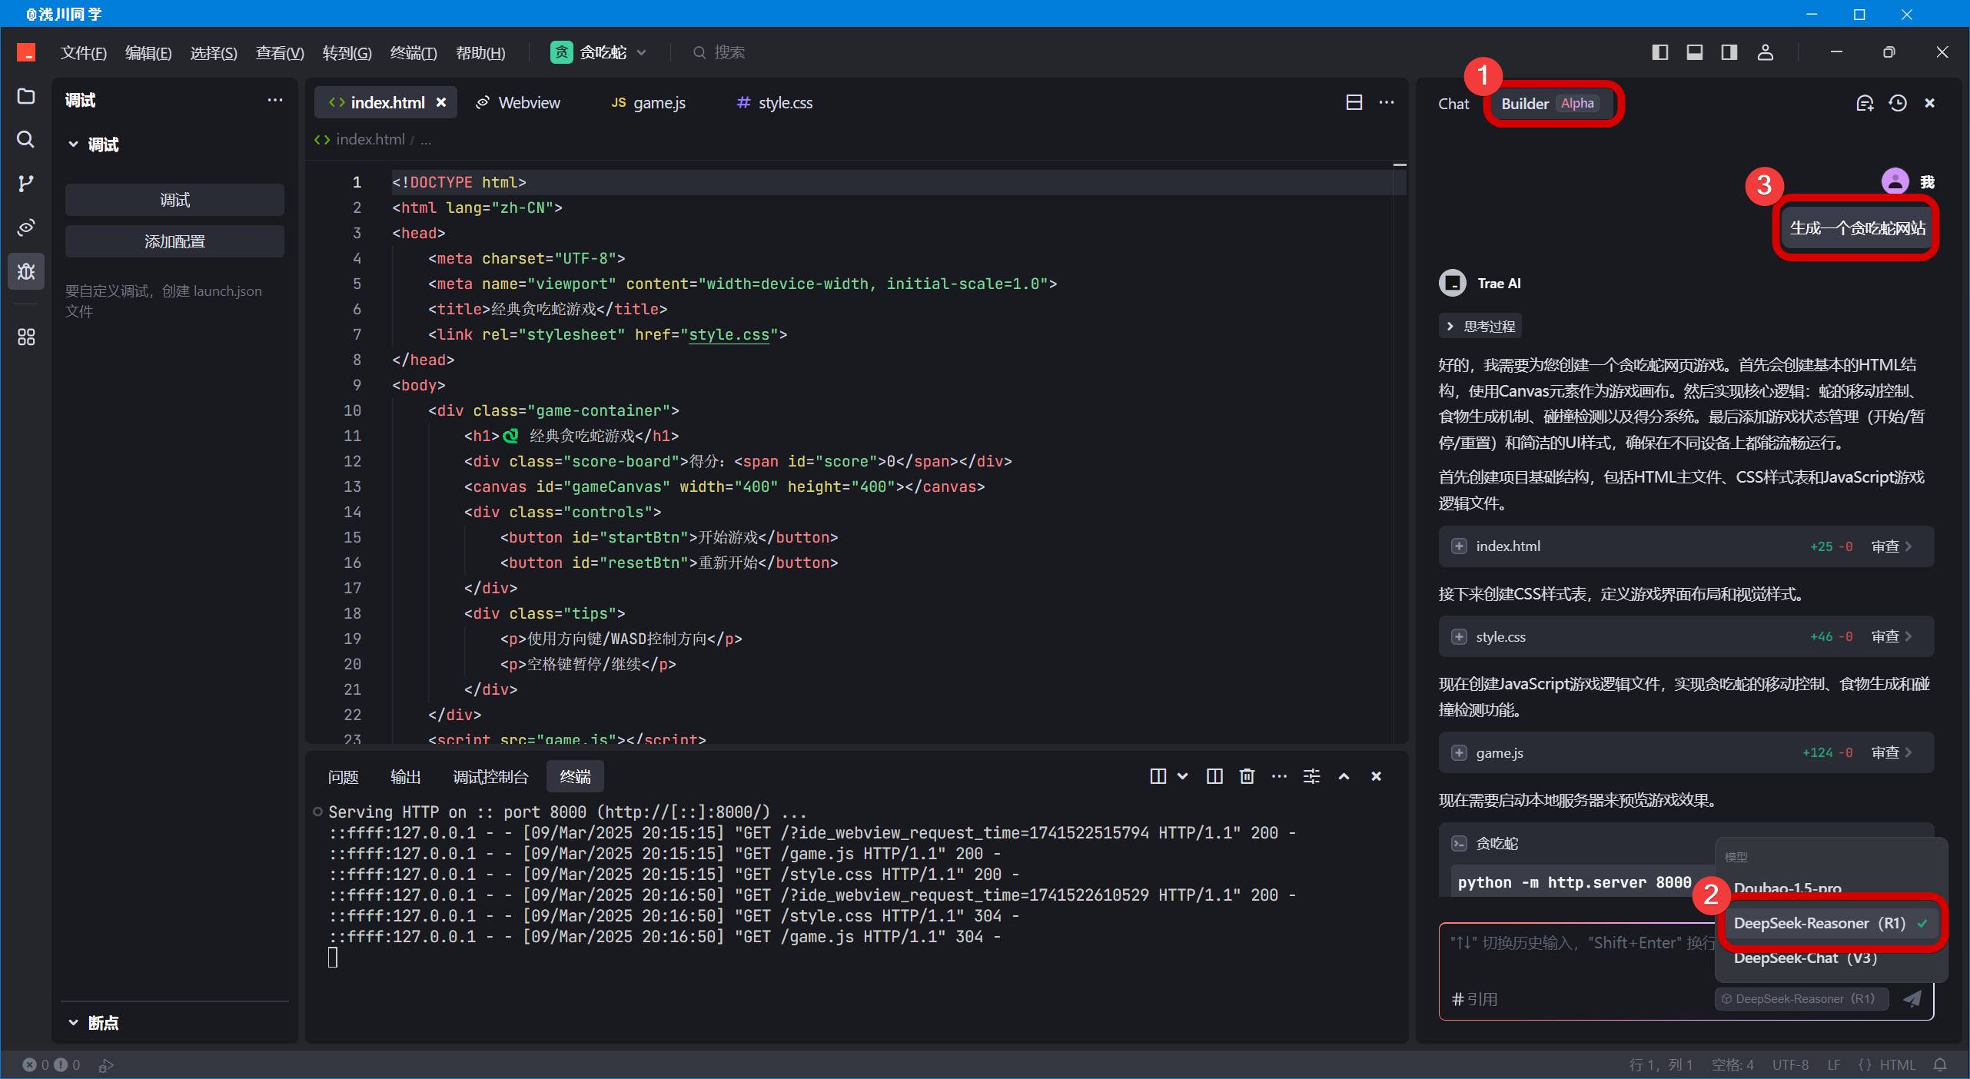Viewport: 1970px width, 1079px height.
Task: Open the 问题 panel tab
Action: pyautogui.click(x=343, y=776)
